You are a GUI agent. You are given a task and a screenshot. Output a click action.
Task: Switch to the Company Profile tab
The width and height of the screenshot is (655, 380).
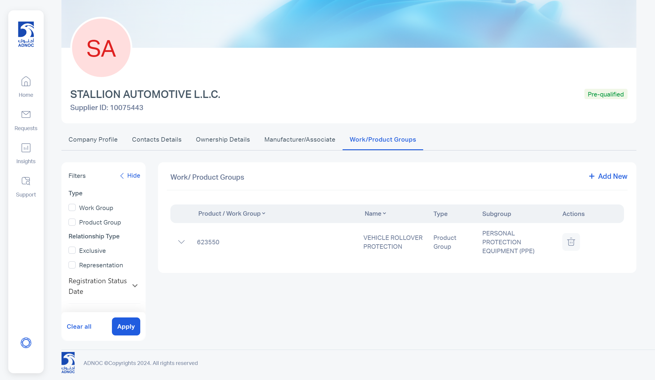tap(93, 140)
